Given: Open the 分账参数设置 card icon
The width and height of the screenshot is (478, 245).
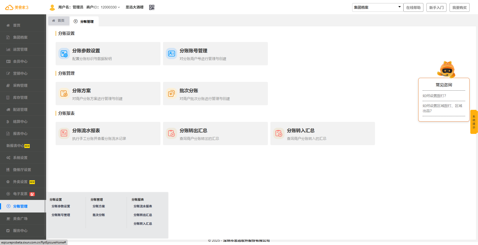Looking at the screenshot, I should 64,54.
